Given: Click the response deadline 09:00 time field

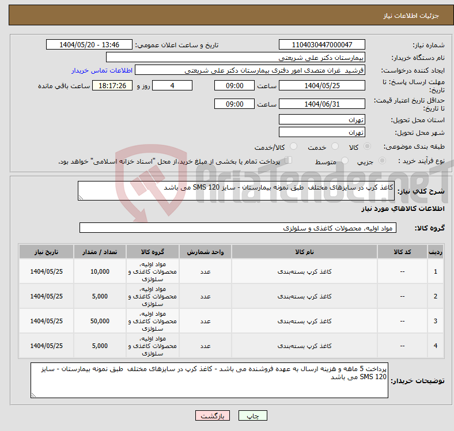Looking at the screenshot, I should pos(234,85).
